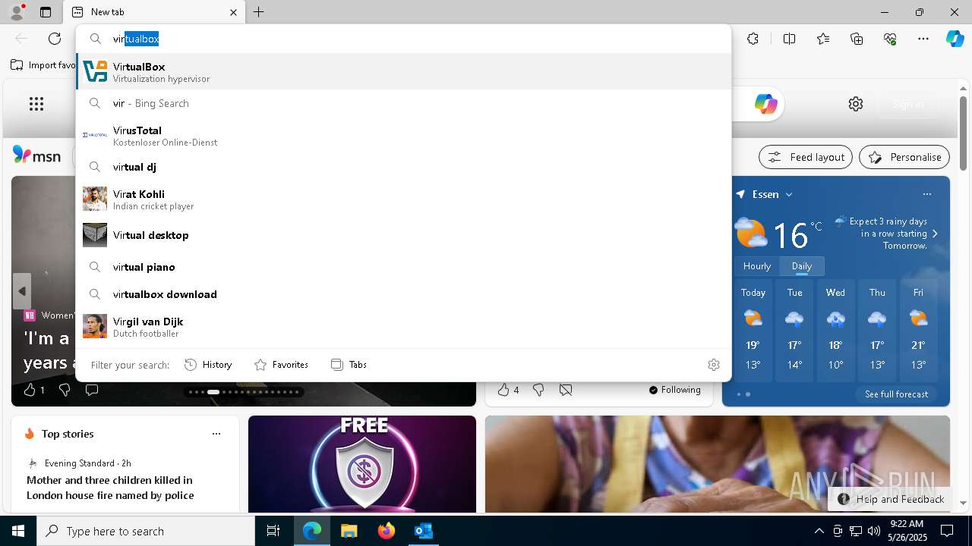The width and height of the screenshot is (972, 546).
Task: Open the Edge profile icon
Action: pyautogui.click(x=17, y=12)
